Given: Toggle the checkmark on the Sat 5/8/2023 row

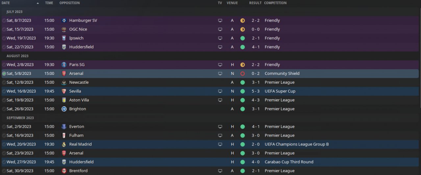Looking at the screenshot, I should [4, 74].
